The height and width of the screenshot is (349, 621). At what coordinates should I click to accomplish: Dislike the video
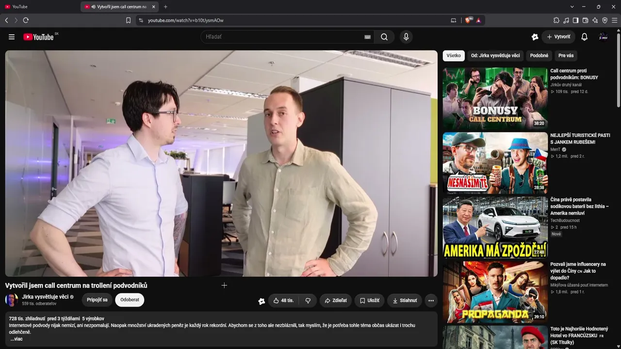(308, 301)
